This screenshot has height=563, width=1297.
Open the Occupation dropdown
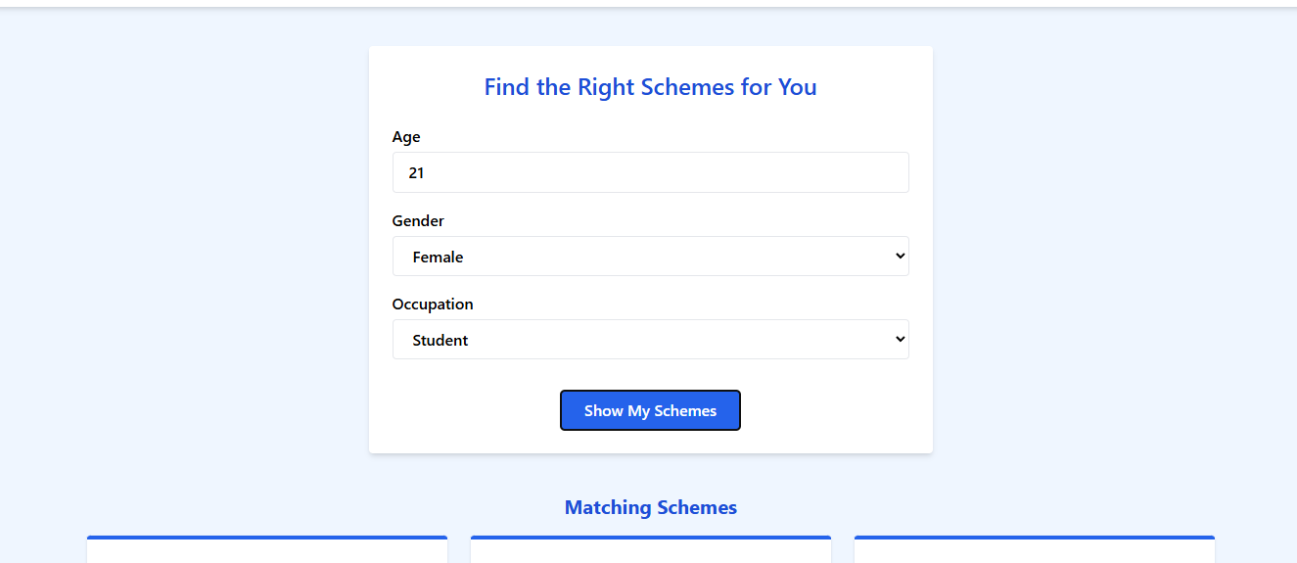pyautogui.click(x=650, y=340)
